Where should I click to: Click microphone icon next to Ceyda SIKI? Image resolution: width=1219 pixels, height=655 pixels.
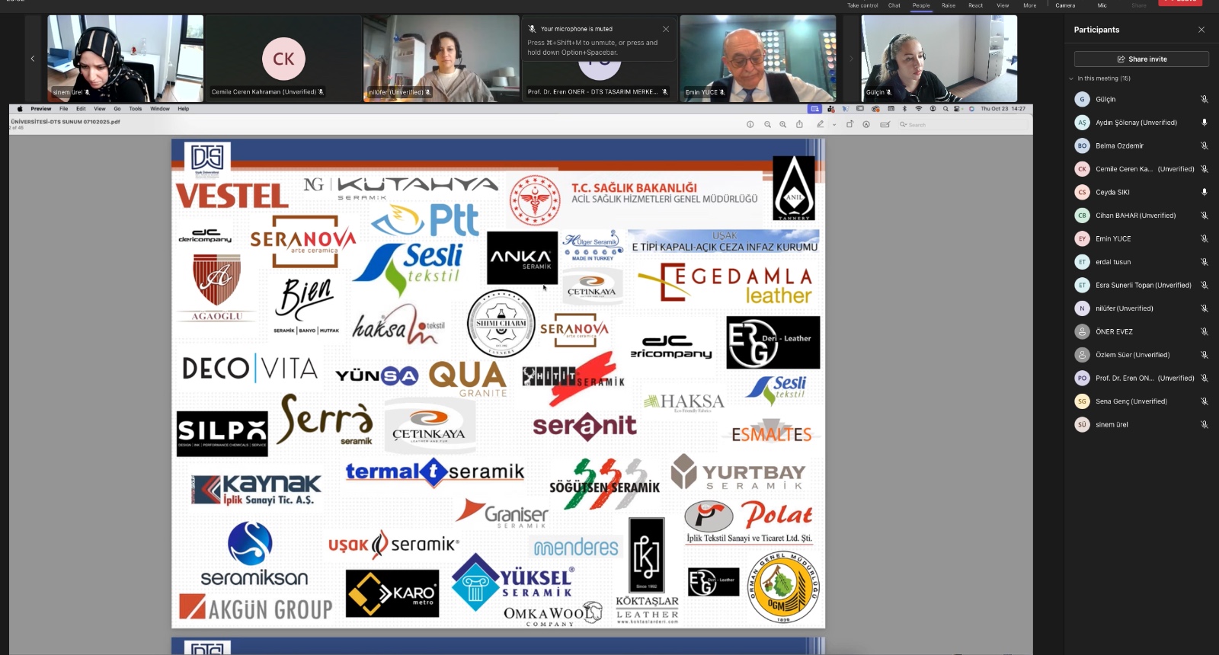pos(1204,192)
